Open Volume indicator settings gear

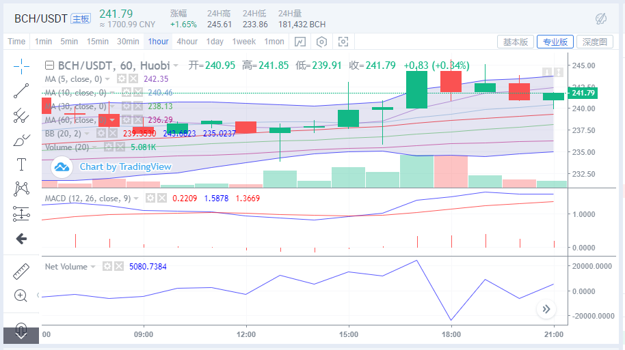109,147
